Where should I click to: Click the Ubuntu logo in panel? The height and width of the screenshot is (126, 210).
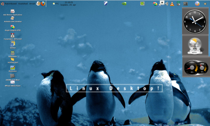(2, 4)
